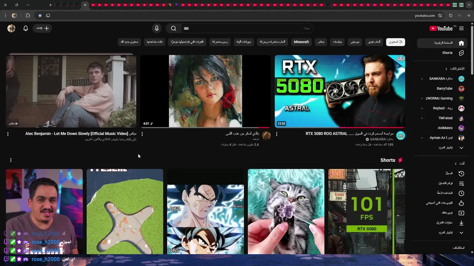The height and width of the screenshot is (266, 474).
Task: Select the Mixes (ميكسات) filter chip
Action: click(x=337, y=42)
